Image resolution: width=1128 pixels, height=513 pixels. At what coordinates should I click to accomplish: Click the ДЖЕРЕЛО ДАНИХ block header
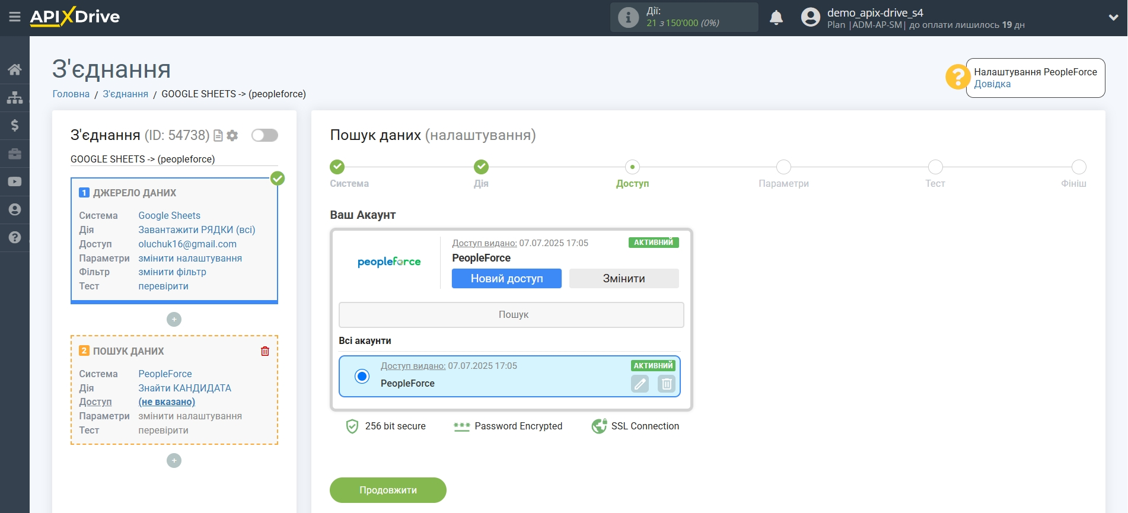pos(135,193)
